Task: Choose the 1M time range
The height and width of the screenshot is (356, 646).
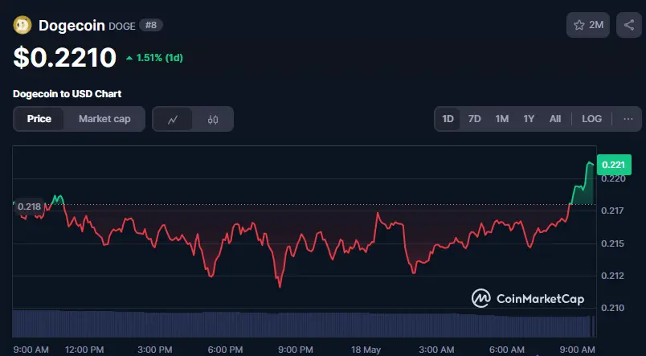Action: 502,119
